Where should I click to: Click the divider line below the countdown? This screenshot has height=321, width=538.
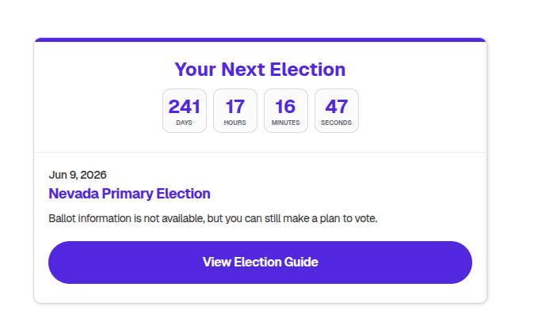260,152
